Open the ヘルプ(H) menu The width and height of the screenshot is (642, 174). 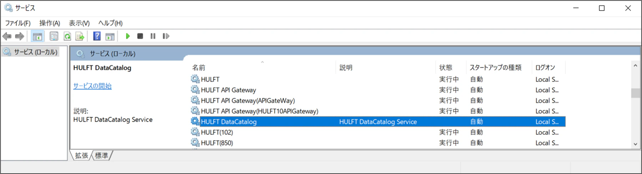pos(110,23)
